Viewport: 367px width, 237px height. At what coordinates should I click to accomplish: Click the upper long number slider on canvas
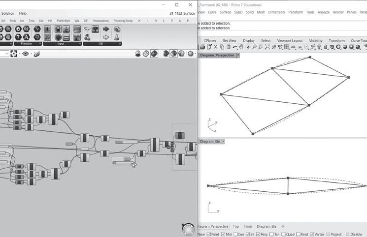pos(127,142)
